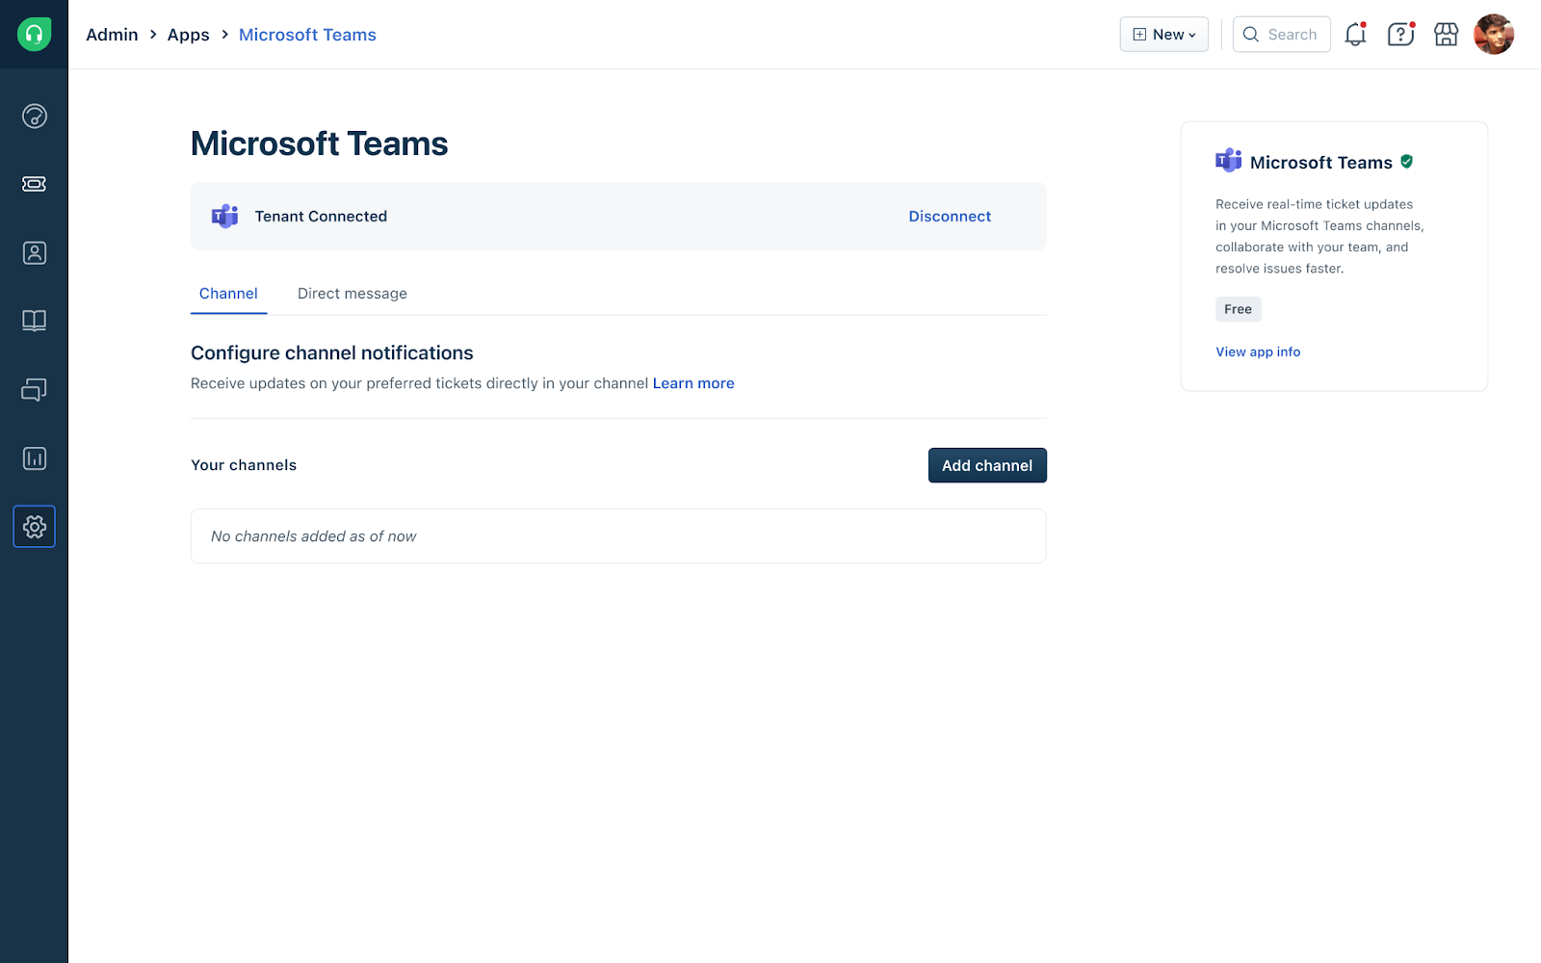Go to Apps breadcrumb

[188, 35]
